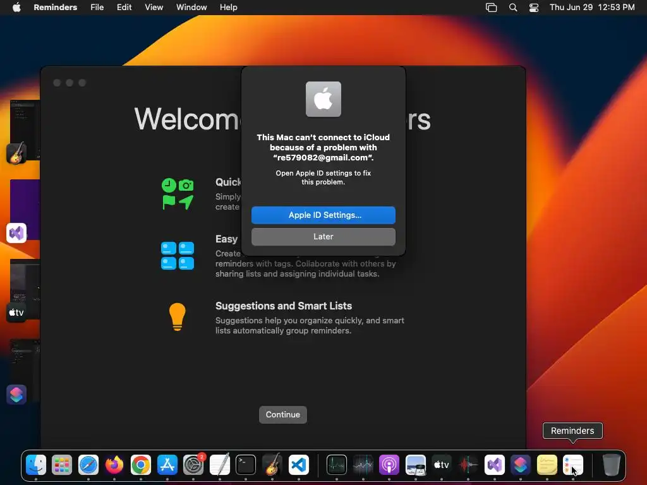Click Continue on the Welcome screen

point(282,414)
